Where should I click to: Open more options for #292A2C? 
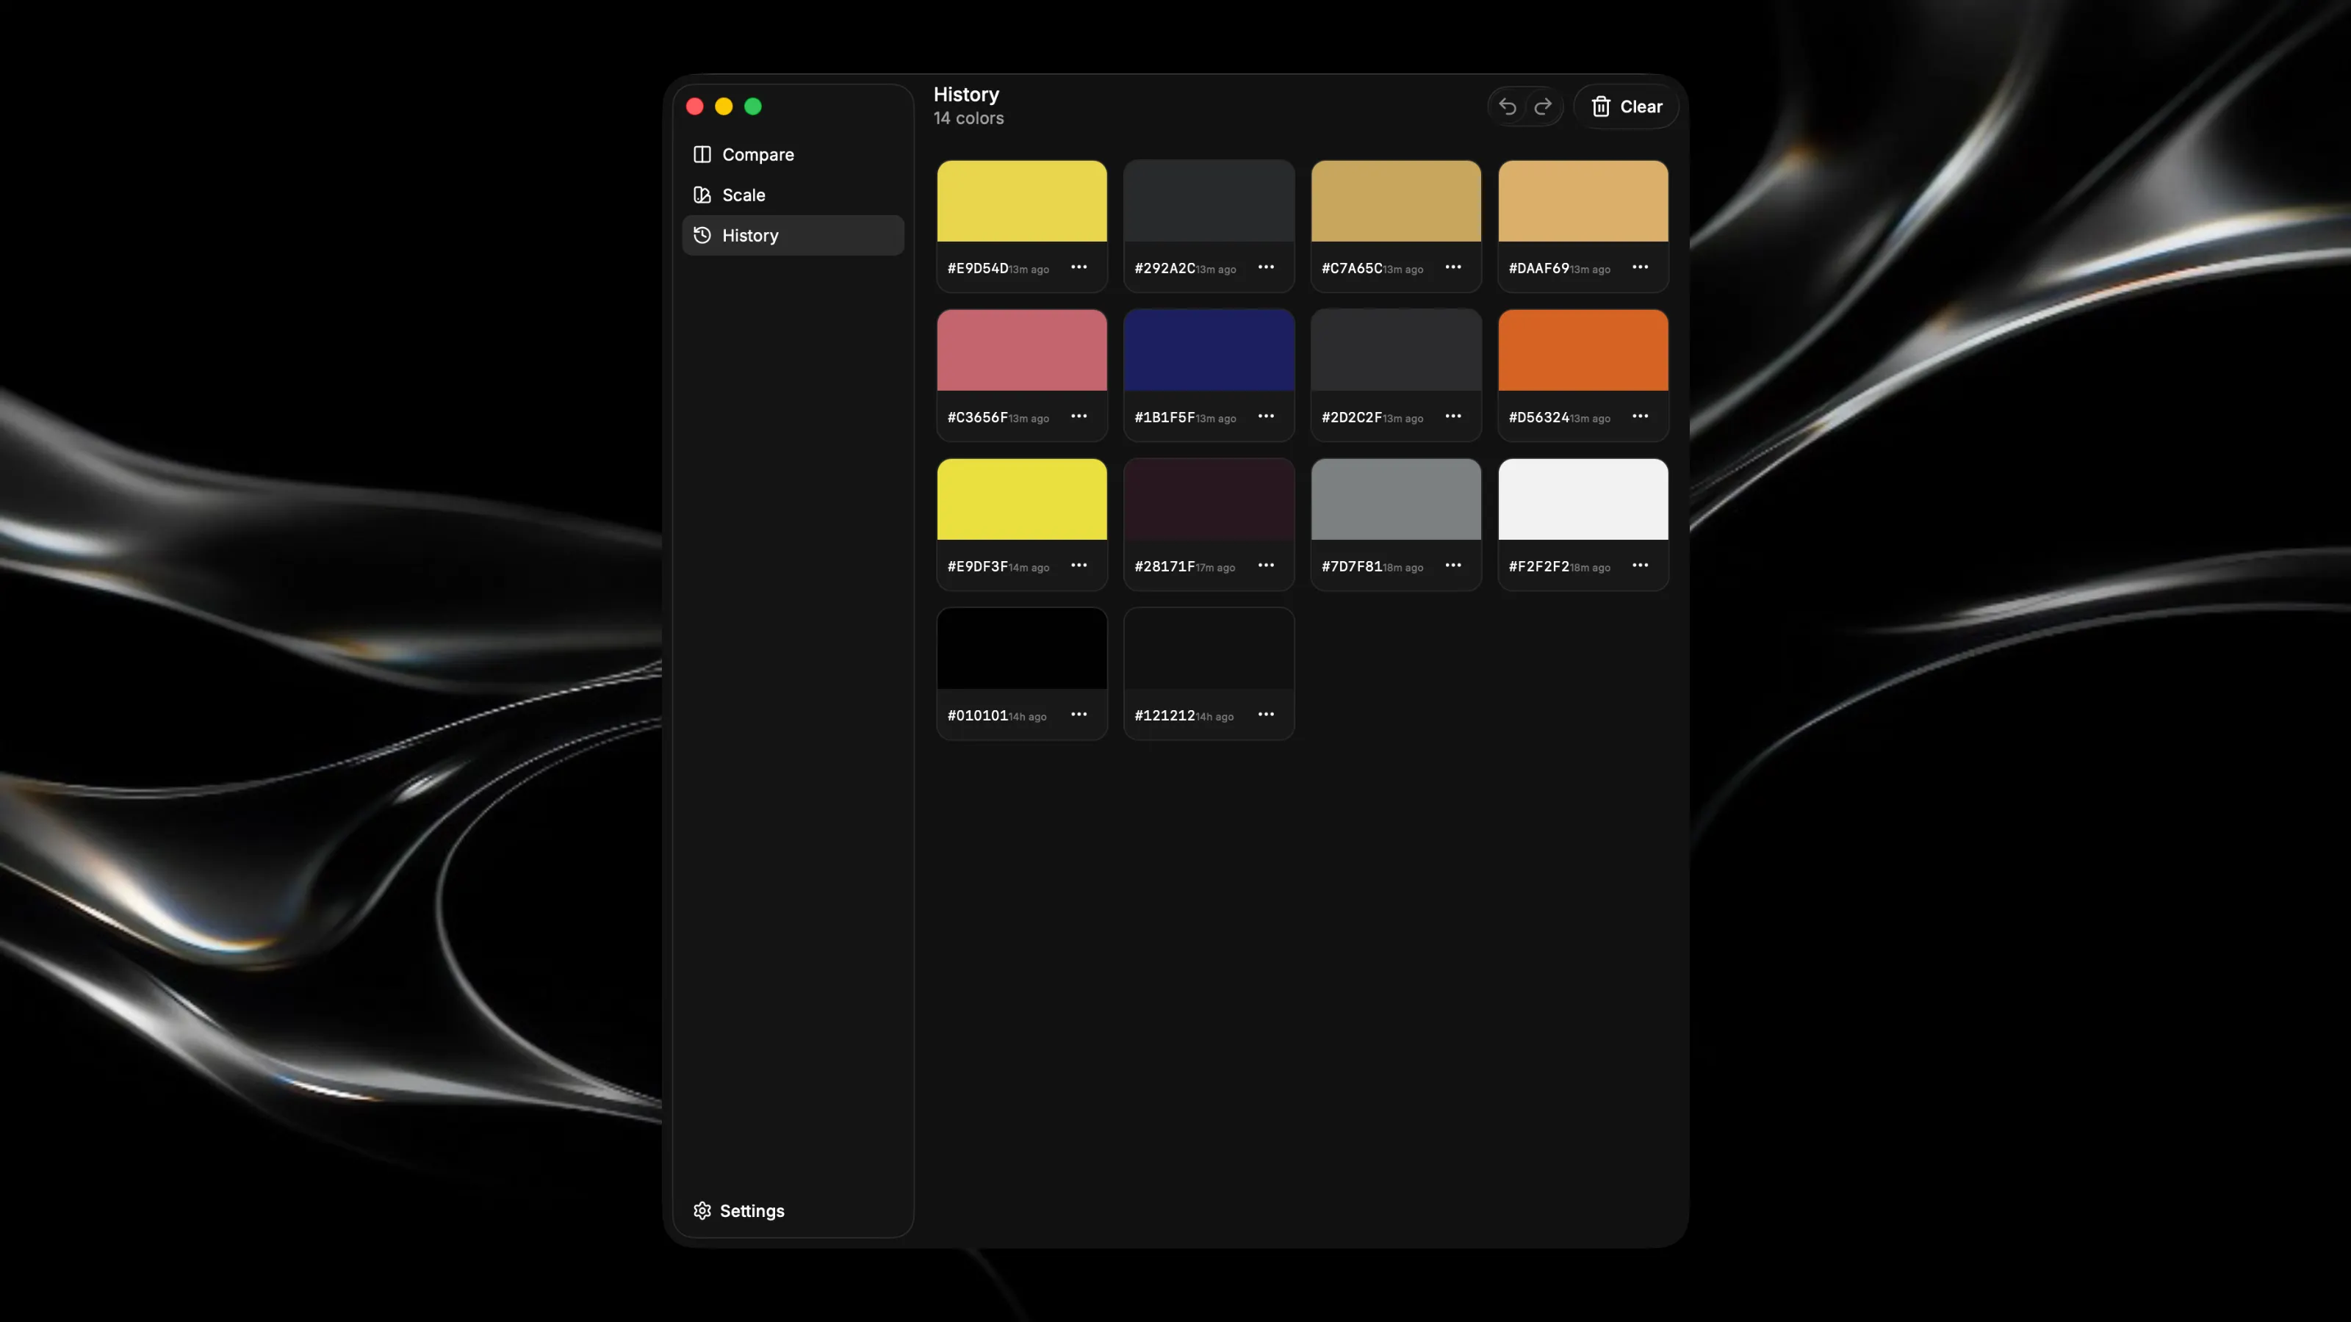(1266, 267)
